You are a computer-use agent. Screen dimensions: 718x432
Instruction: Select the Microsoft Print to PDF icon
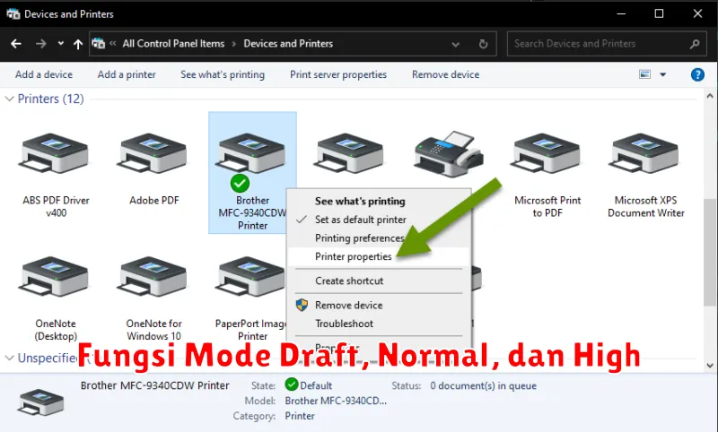547,152
